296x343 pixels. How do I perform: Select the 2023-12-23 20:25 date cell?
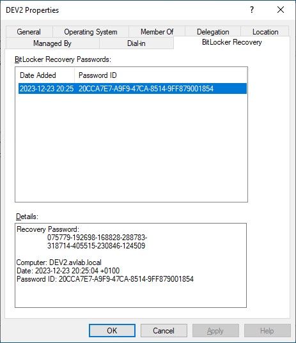click(47, 89)
